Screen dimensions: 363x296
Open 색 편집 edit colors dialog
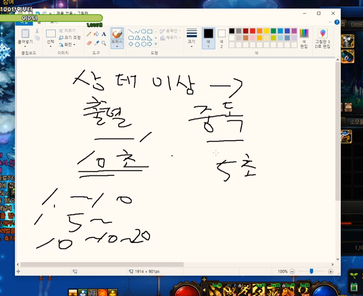[304, 38]
